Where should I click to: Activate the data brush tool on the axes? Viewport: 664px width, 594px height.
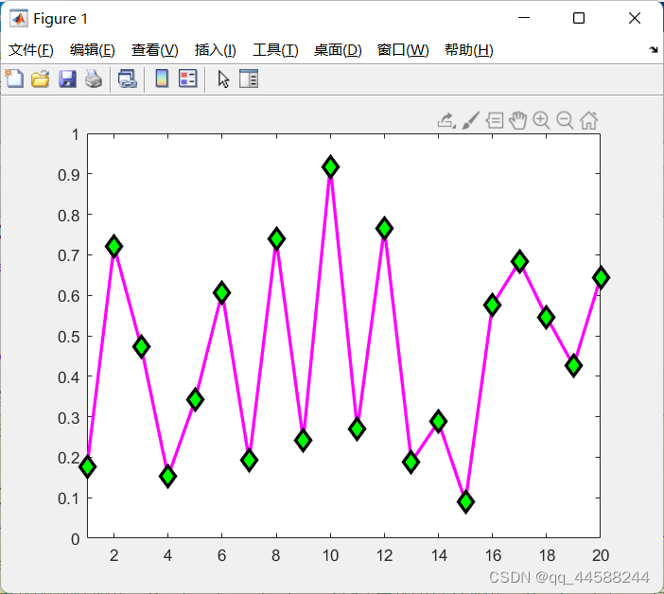point(470,121)
